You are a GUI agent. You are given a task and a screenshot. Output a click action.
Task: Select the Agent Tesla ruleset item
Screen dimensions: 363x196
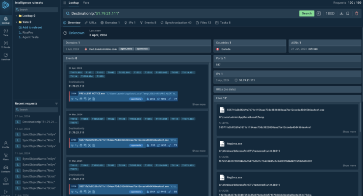pos(31,38)
